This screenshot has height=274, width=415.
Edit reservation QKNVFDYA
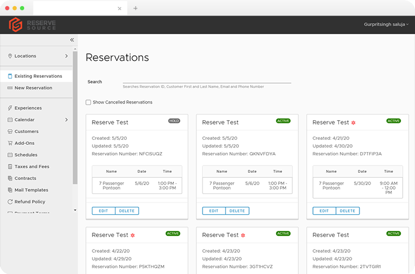[214, 211]
